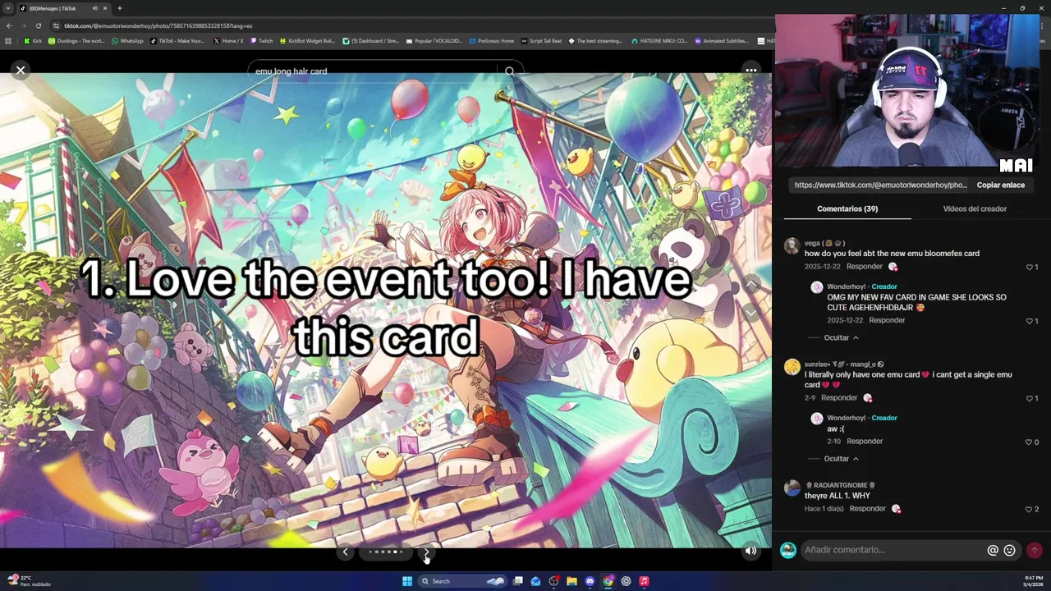
Task: Open the Apple Music taskbar icon
Action: pyautogui.click(x=644, y=581)
